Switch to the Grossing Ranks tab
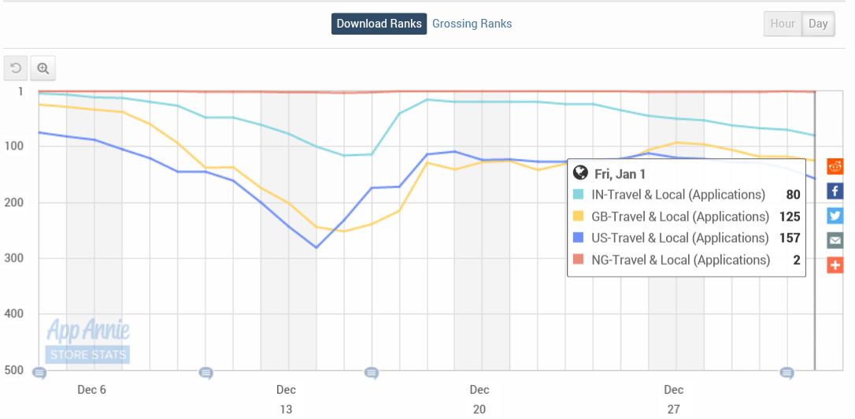The width and height of the screenshot is (855, 419). pos(472,24)
